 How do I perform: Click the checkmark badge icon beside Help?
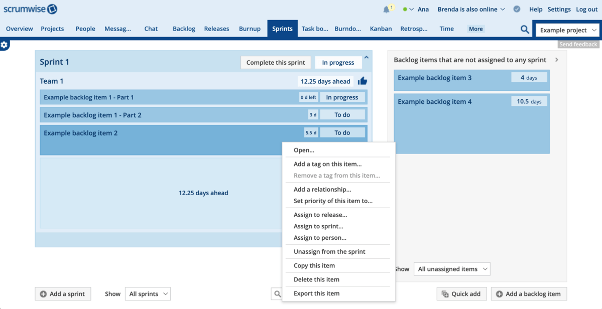point(517,9)
